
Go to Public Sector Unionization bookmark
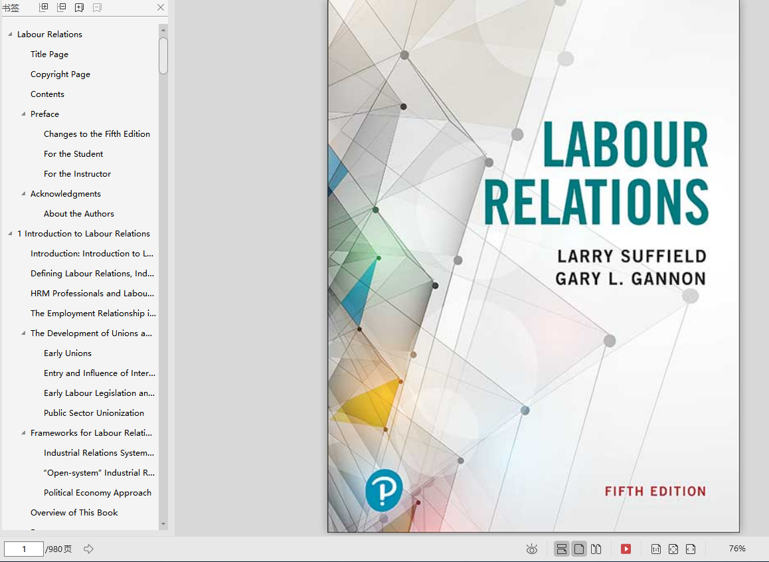(94, 413)
